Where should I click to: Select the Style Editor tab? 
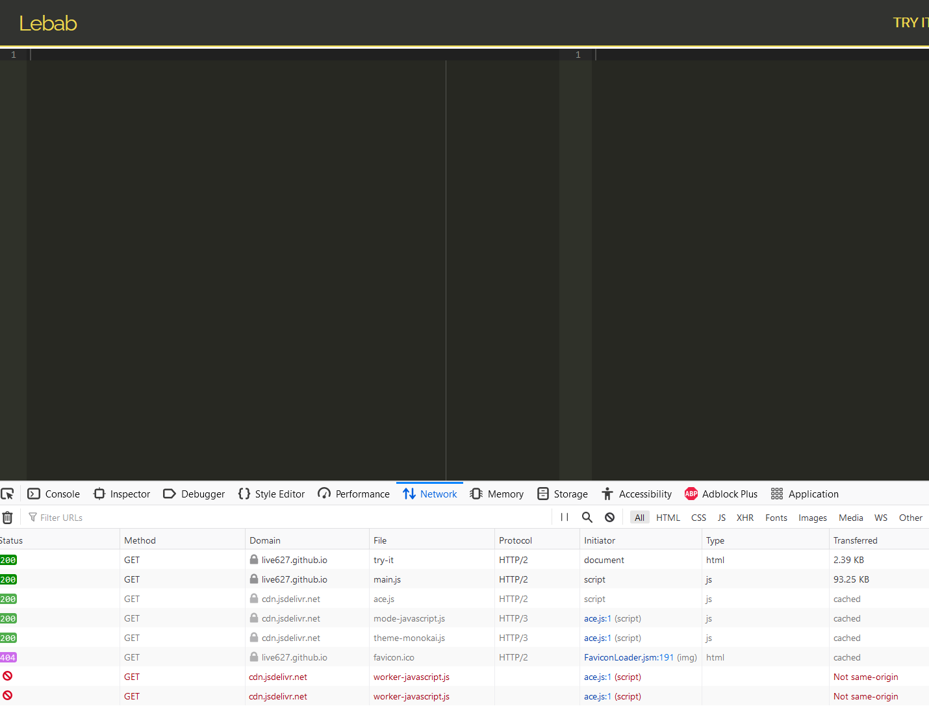(x=271, y=494)
